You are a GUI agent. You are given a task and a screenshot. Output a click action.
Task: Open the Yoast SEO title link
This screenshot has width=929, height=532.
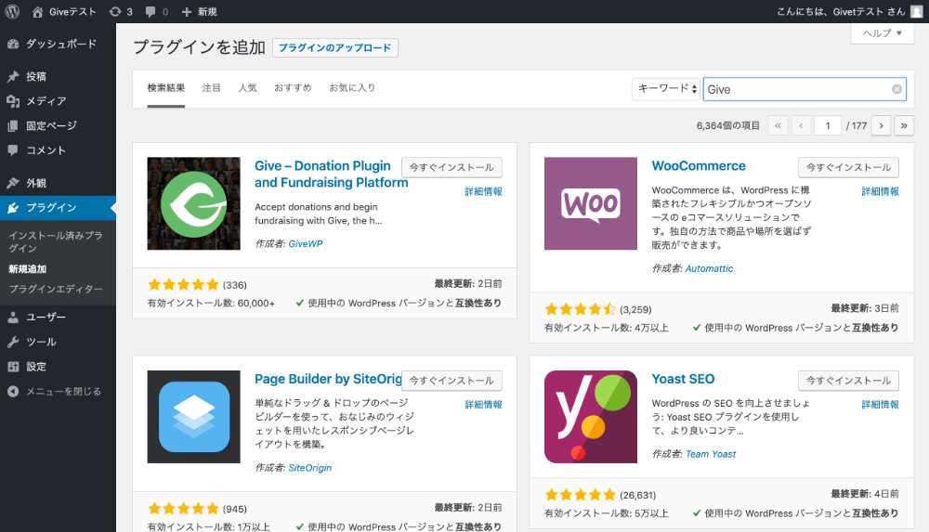[683, 379]
